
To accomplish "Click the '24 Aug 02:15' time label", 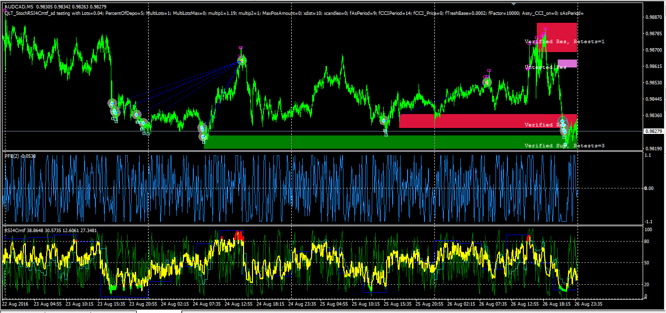I will (174, 304).
